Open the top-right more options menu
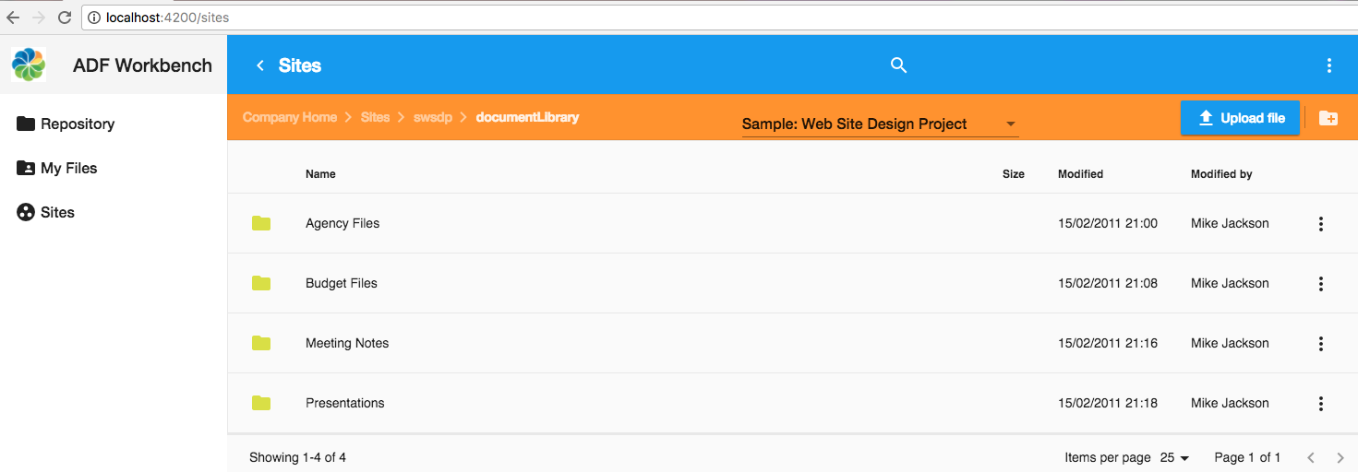1358x472 pixels. coord(1328,65)
